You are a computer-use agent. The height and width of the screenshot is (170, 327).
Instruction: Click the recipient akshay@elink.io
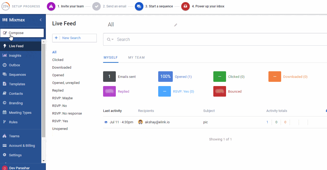(157, 122)
